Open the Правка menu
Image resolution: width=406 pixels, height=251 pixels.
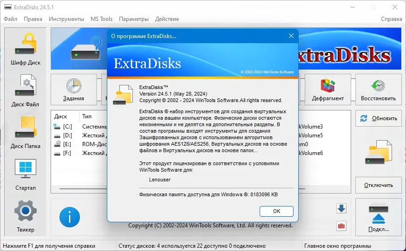33,19
